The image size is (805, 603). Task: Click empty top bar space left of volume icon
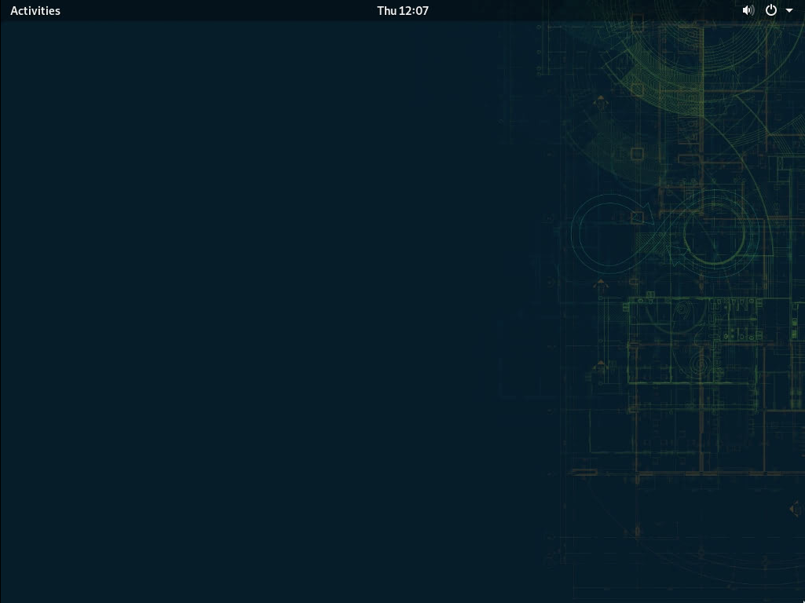coord(628,10)
